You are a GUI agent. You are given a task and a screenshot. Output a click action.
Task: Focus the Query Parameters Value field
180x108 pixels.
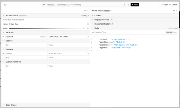coord(69,66)
